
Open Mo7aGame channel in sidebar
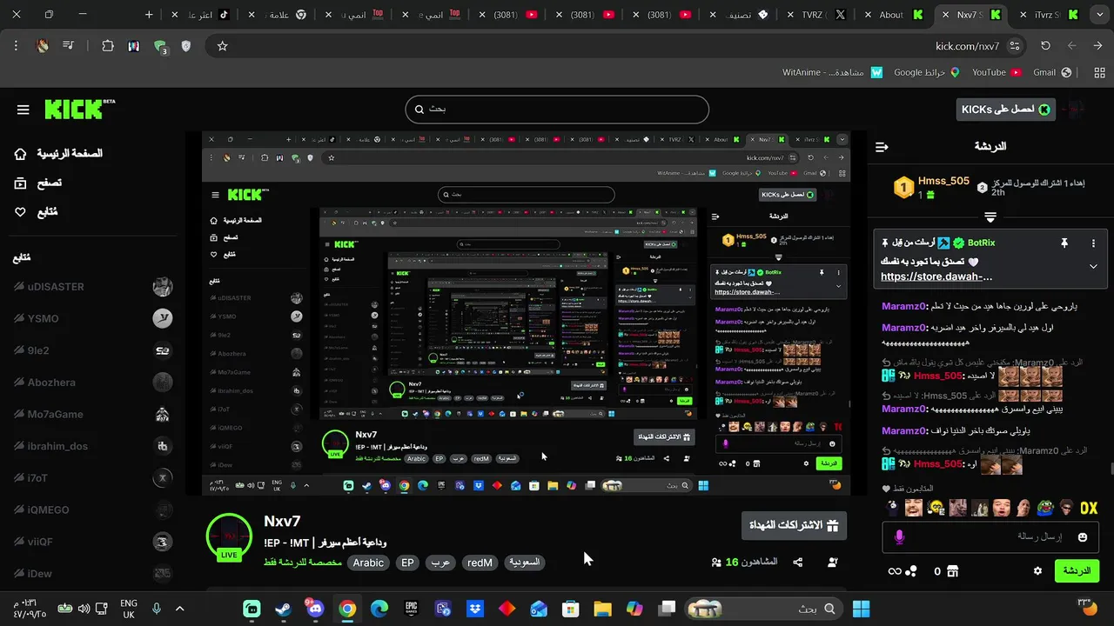point(91,414)
